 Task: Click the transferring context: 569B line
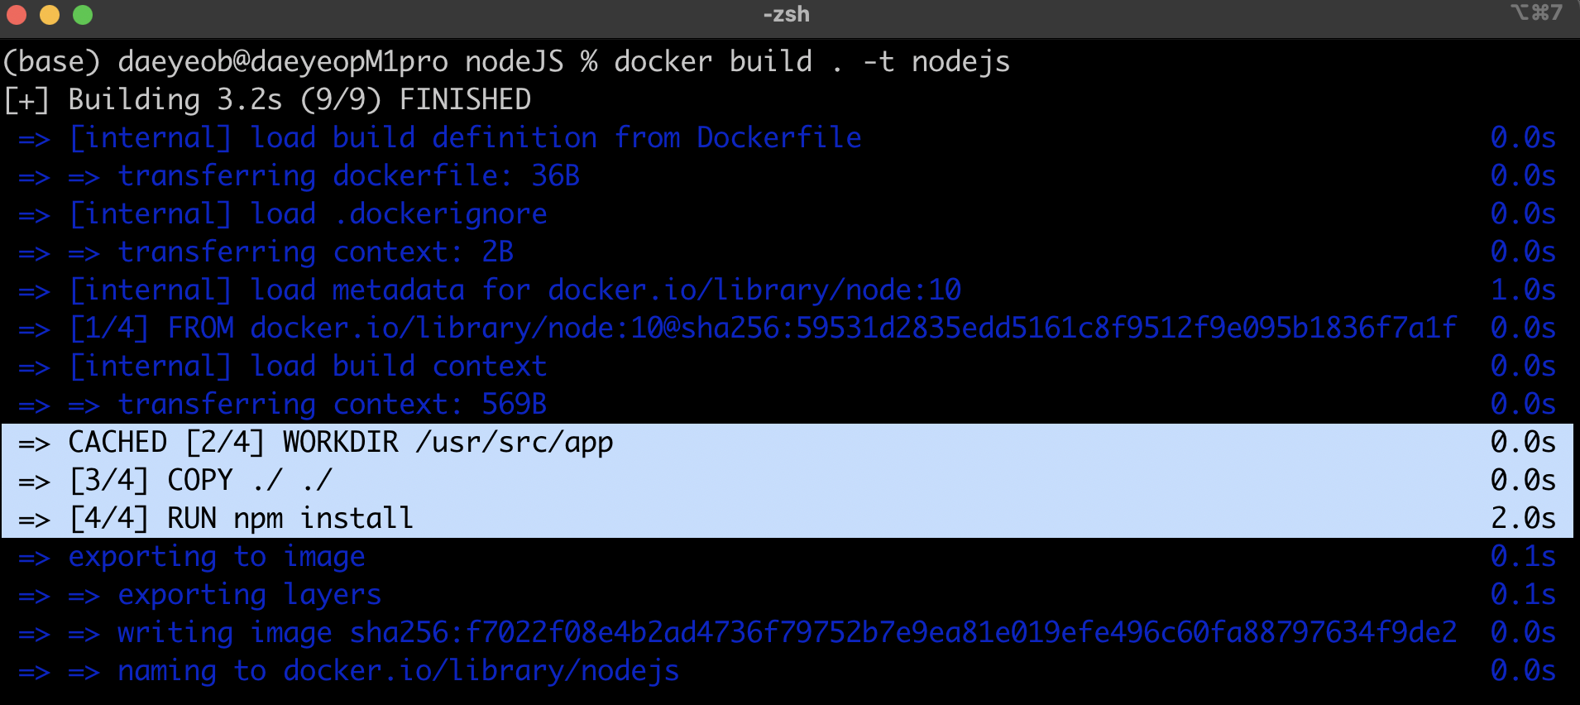tap(331, 405)
